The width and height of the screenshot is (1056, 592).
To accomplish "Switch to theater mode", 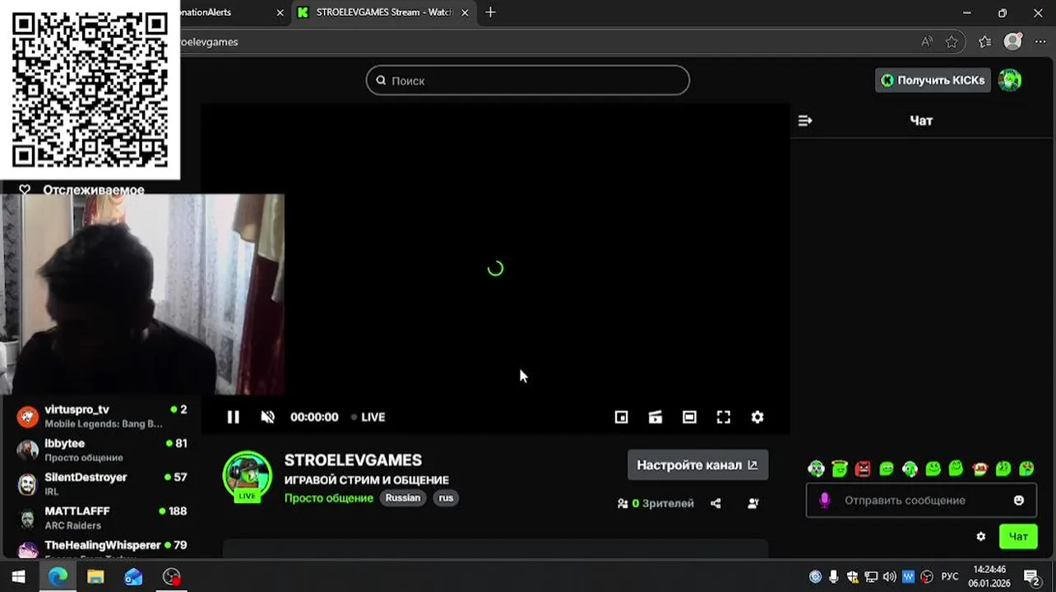I will click(689, 417).
